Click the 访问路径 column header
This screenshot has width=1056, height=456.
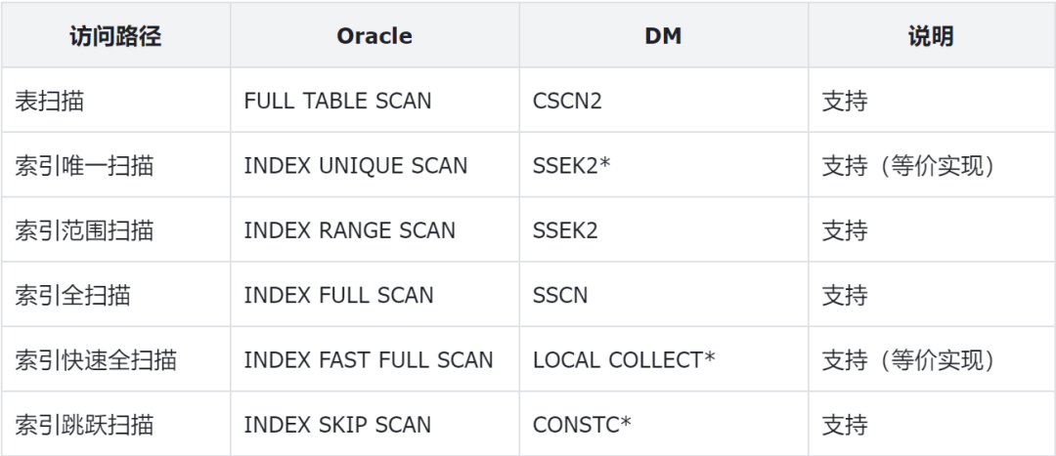click(115, 37)
